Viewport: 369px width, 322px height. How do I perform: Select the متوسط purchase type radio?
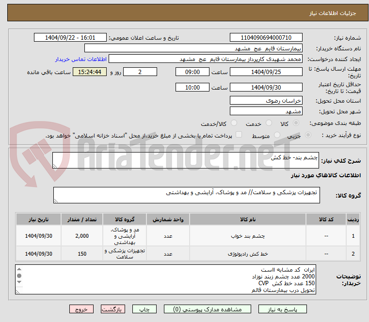pyautogui.click(x=277, y=135)
